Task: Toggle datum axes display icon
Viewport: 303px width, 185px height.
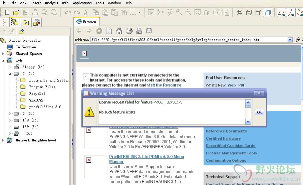Action: coord(291,13)
